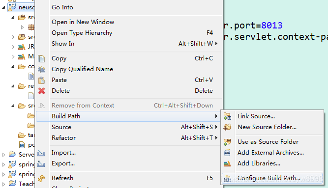Collapse the 're' folder node
Screen dimensions: 328x188
point(13,86)
